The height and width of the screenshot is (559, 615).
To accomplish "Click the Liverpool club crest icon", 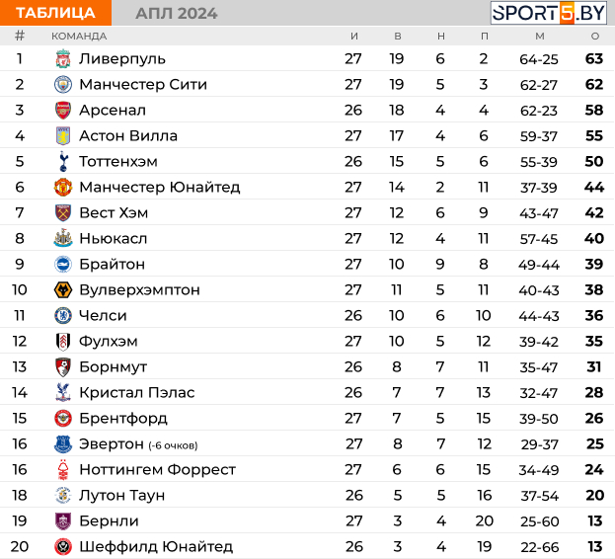I will (x=63, y=59).
